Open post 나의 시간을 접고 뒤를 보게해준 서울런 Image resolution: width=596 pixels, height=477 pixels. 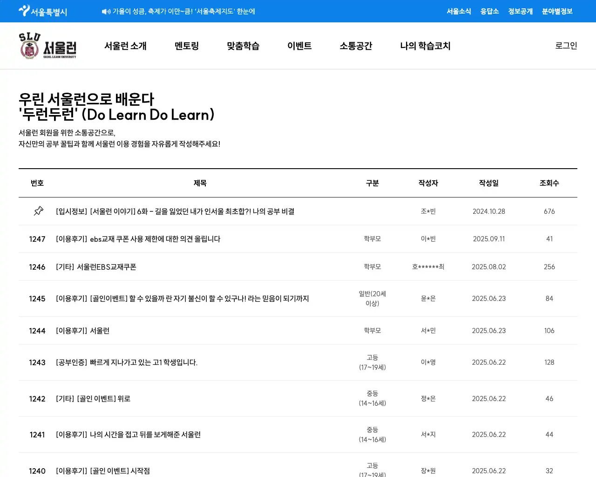click(x=129, y=435)
